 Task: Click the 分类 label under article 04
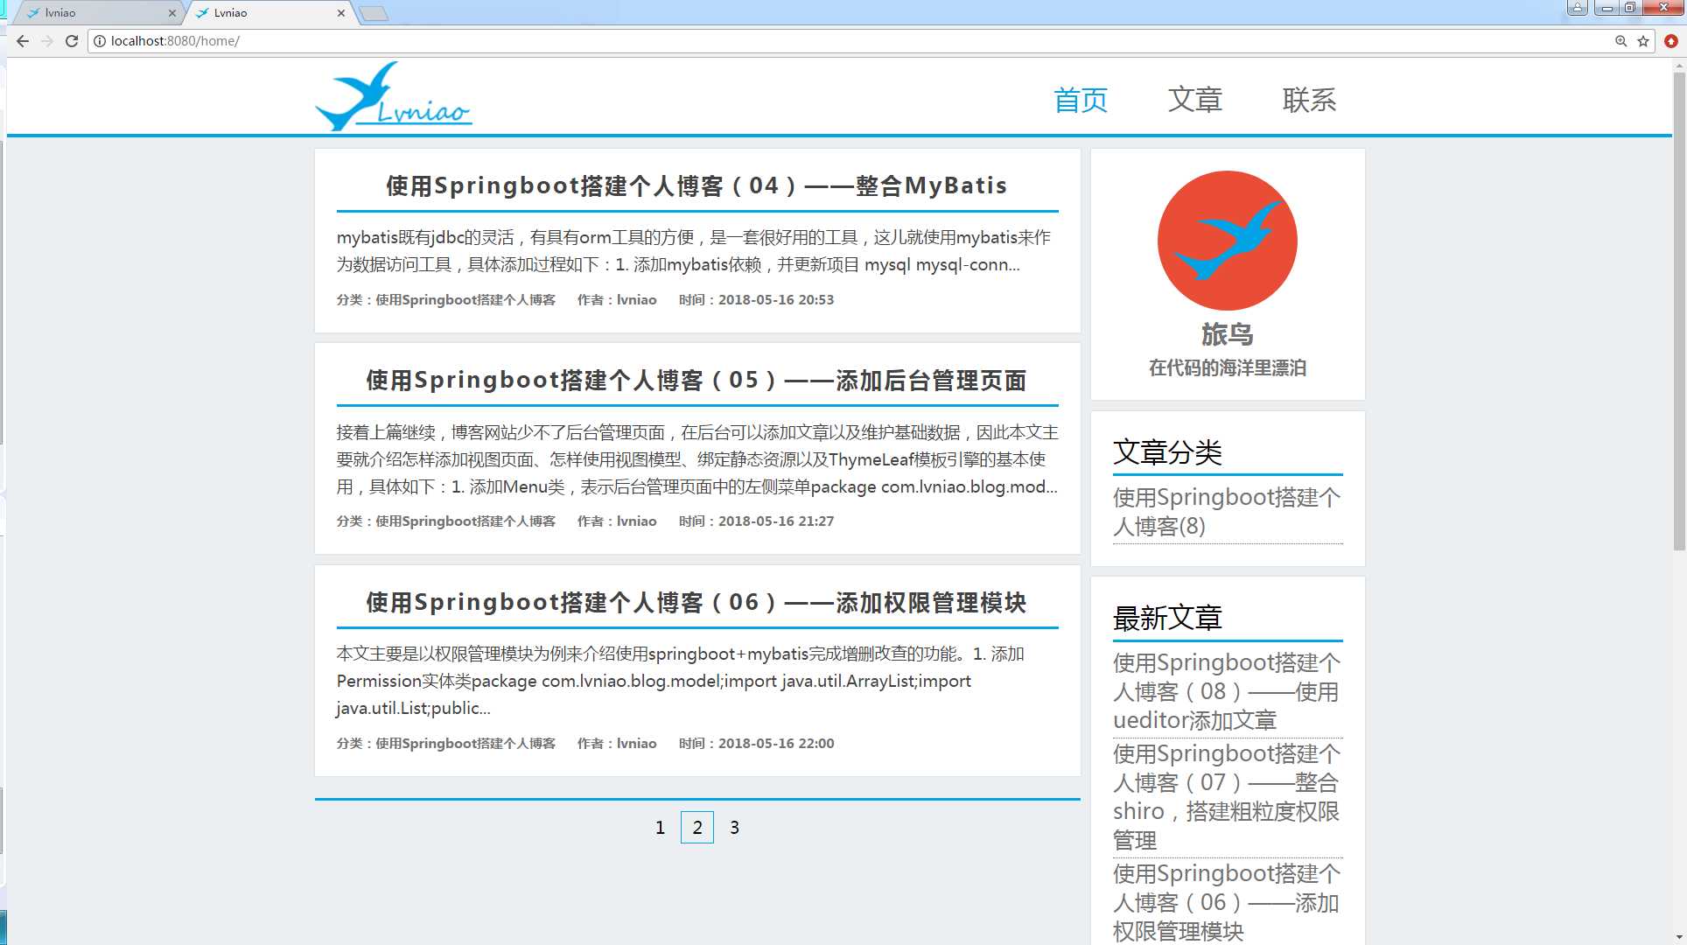point(445,300)
